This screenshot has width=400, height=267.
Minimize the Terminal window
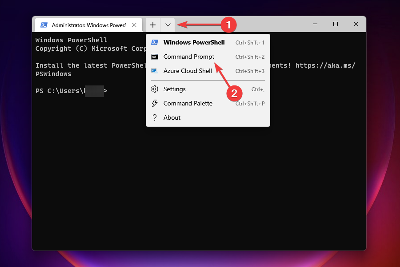[315, 24]
